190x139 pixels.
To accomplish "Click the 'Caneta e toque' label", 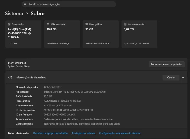I will coord(24,124).
